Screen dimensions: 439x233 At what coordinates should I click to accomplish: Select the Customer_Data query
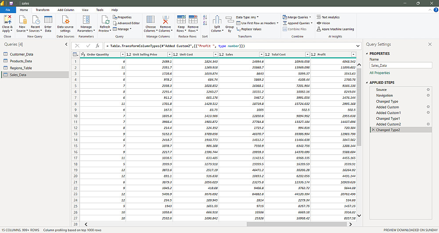pyautogui.click(x=21, y=54)
